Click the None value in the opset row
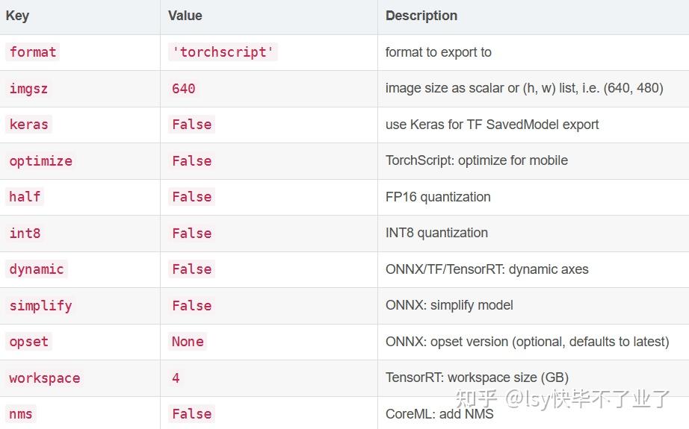The image size is (689, 429). pyautogui.click(x=187, y=342)
